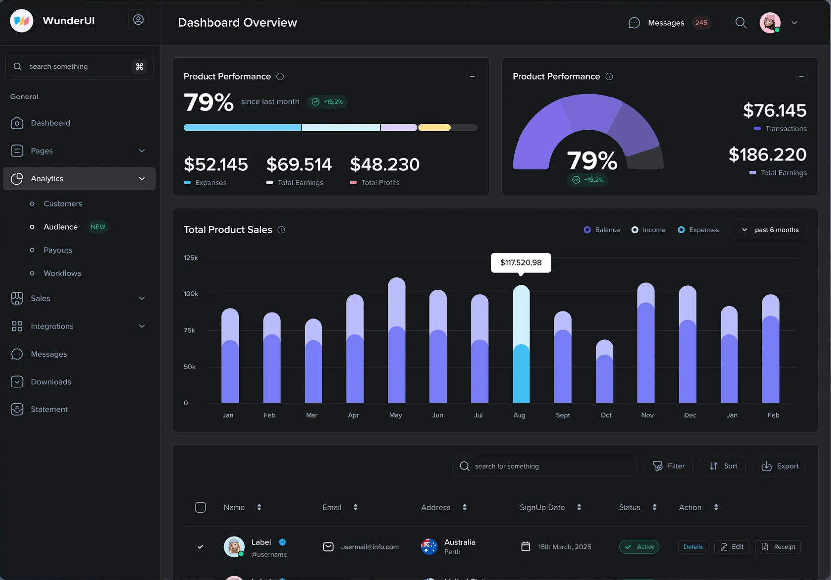Click the info icon beside left Product Performance
Screen dimensions: 831x580
(280, 76)
